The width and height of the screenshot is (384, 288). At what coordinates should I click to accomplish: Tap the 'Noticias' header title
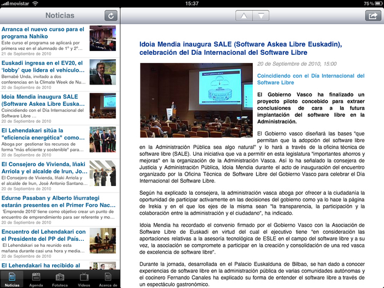(60, 15)
